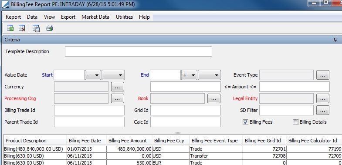The image size is (342, 165).
Task: Open the Report menu
Action: (14, 17)
